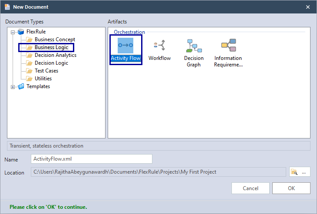This screenshot has height=214, width=317.
Task: Click the Test Cases folder icon
Action: [30, 71]
